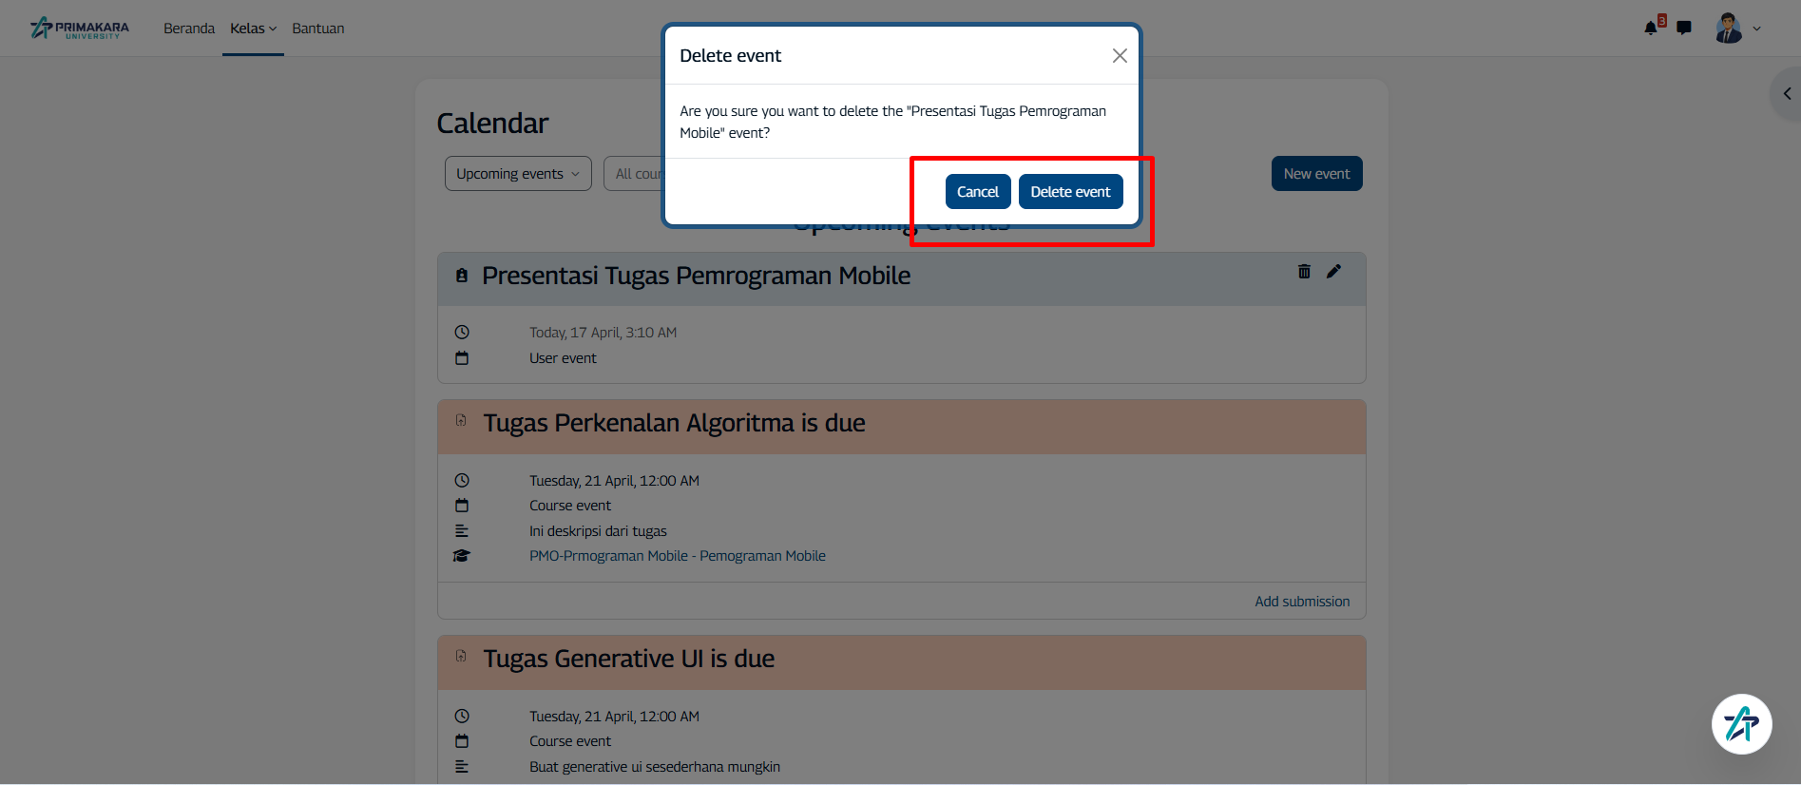Open the right drawer collapse arrow

pos(1787,94)
